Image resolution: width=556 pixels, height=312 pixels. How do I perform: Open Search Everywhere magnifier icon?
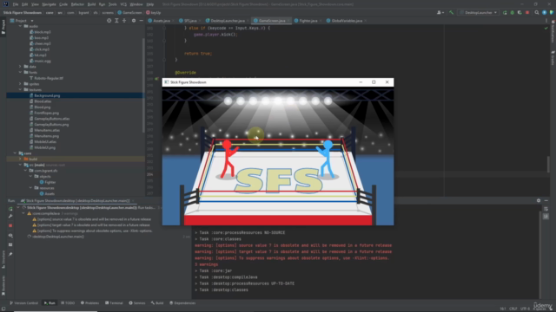click(x=537, y=12)
